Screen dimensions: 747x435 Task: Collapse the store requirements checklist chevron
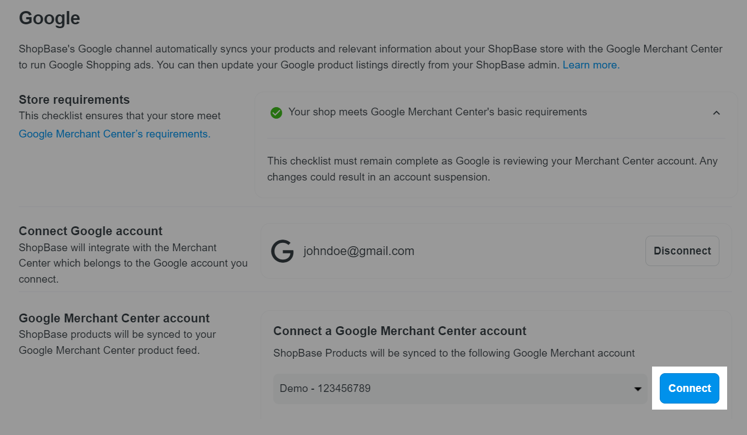[x=716, y=113]
